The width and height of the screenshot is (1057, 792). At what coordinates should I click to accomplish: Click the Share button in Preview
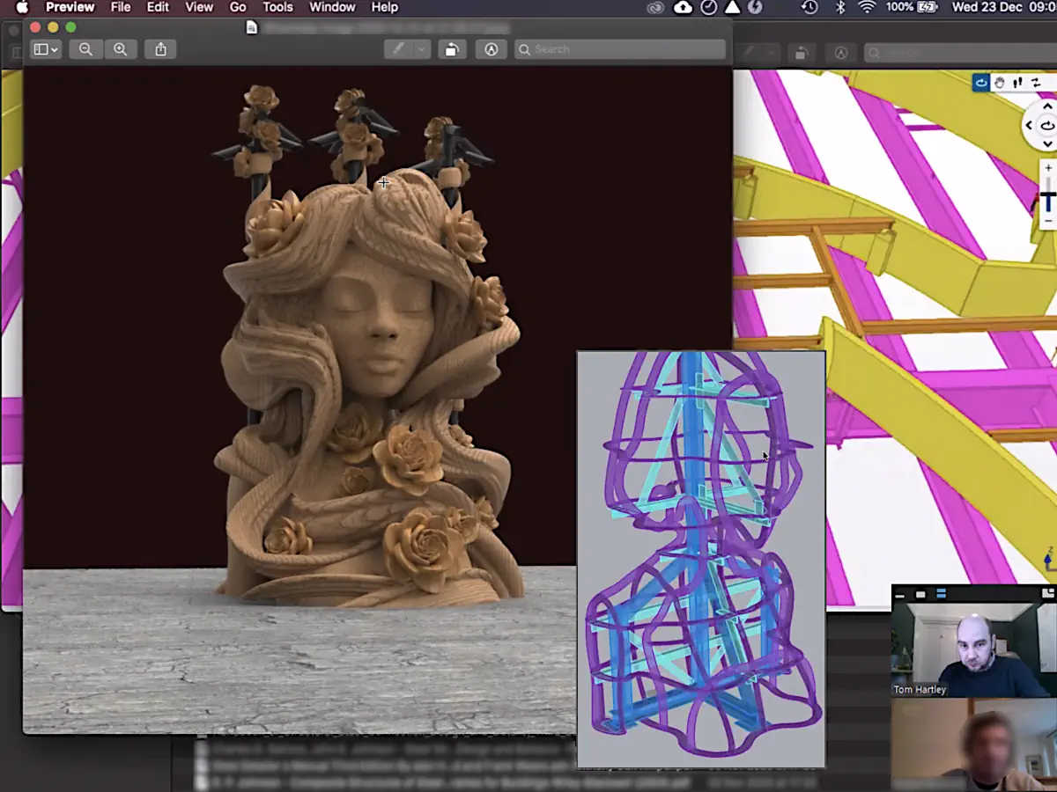point(160,49)
